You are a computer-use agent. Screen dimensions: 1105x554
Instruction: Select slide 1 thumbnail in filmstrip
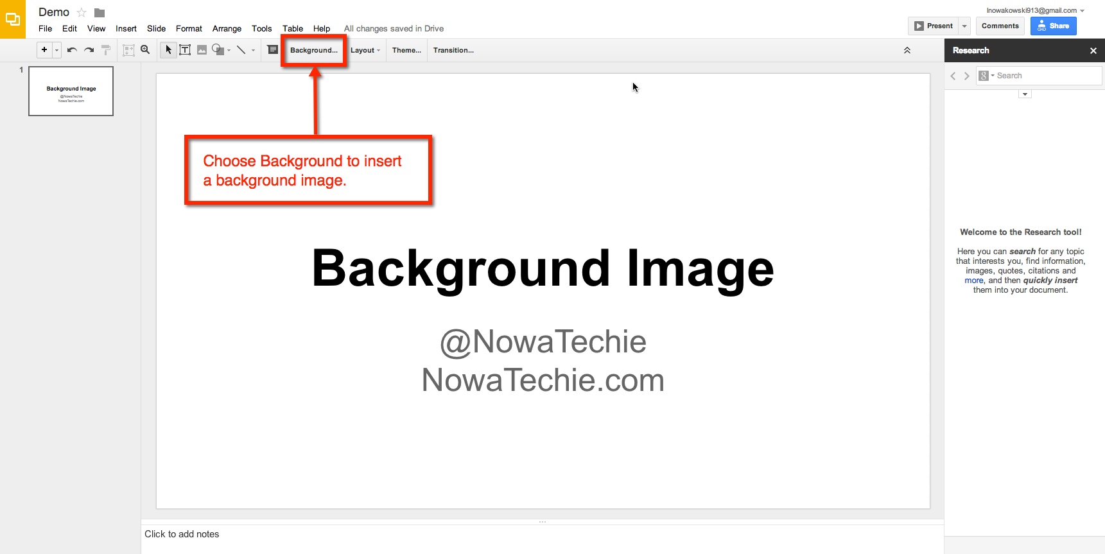click(x=71, y=91)
